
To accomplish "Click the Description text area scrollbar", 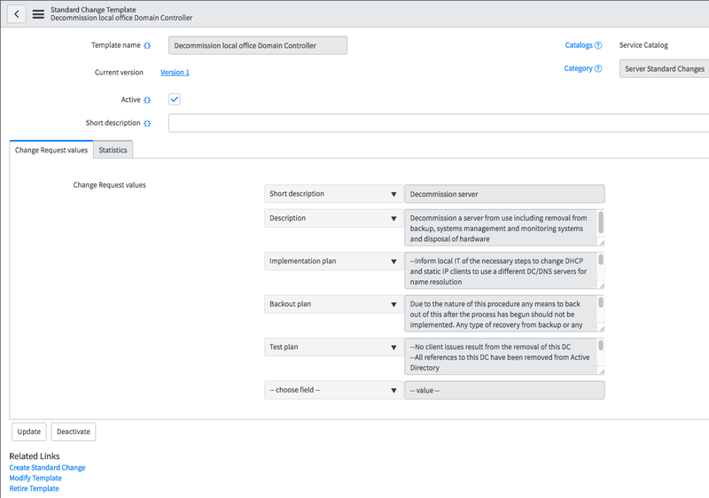I will 601,222.
